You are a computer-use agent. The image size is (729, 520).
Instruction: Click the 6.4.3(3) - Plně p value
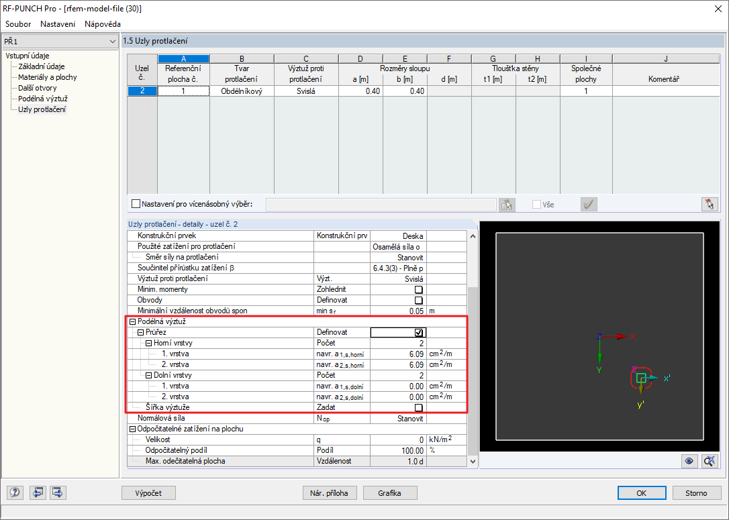point(398,268)
